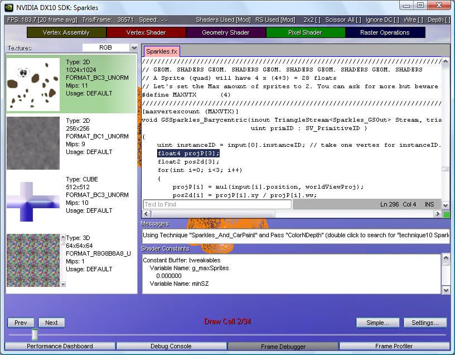This screenshot has width=455, height=355.
Task: Toggle RS Used [Mod] setting
Action: click(275, 20)
